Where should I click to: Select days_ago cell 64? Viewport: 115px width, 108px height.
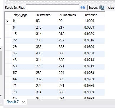(23, 79)
